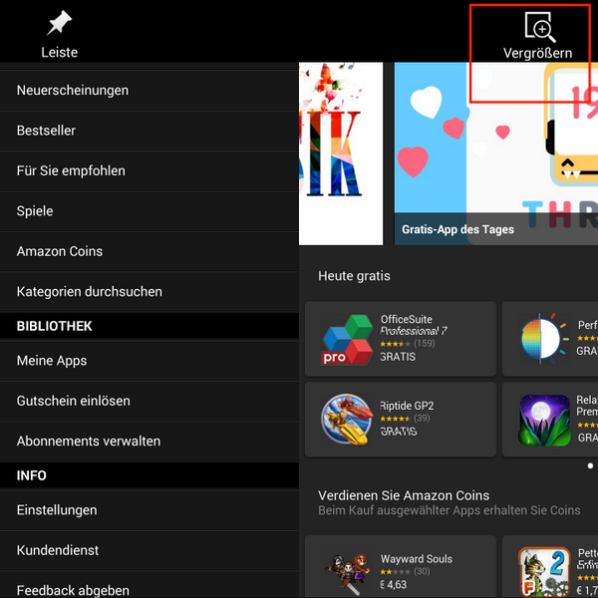Tap the OfficeSuite star rating (159)
598x598 pixels.
408,344
